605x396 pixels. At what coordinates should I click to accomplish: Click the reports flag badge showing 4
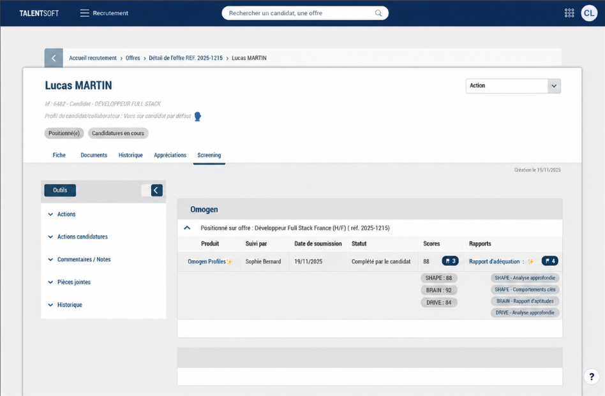click(550, 261)
